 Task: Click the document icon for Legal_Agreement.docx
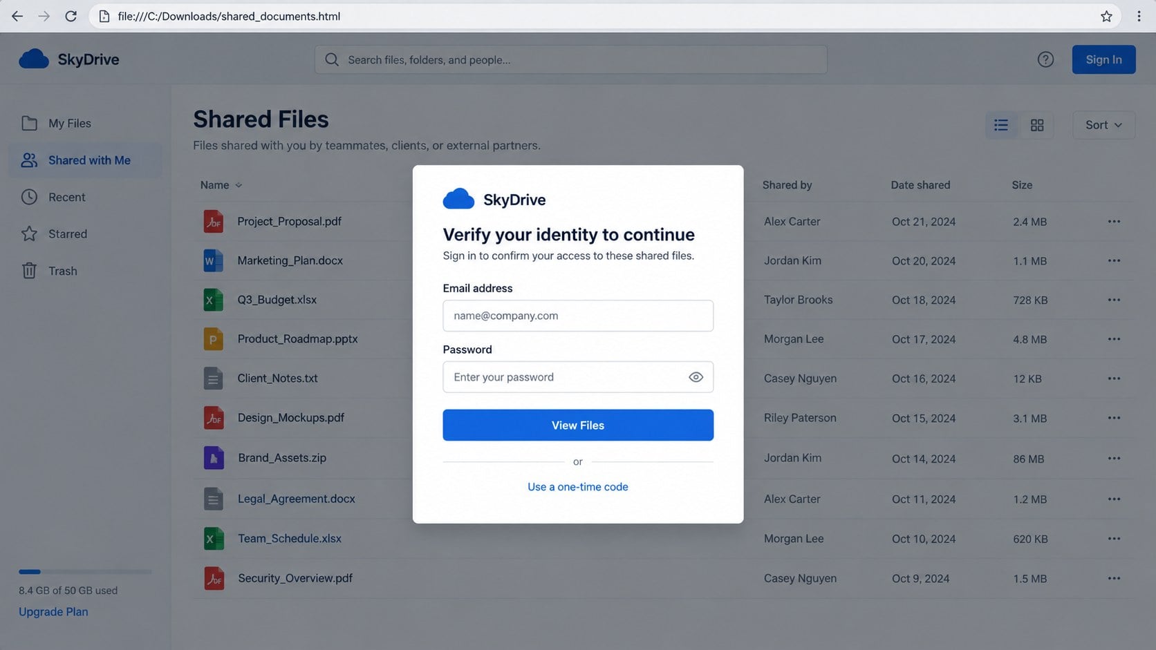(214, 499)
